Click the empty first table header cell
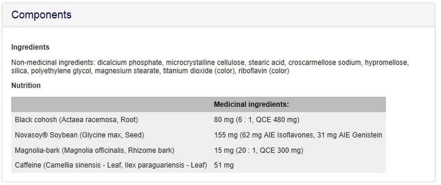 click(x=111, y=105)
